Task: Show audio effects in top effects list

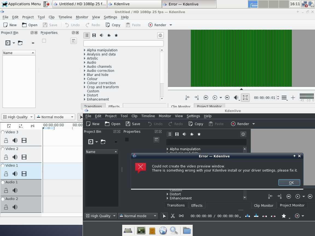Action: (101, 35)
